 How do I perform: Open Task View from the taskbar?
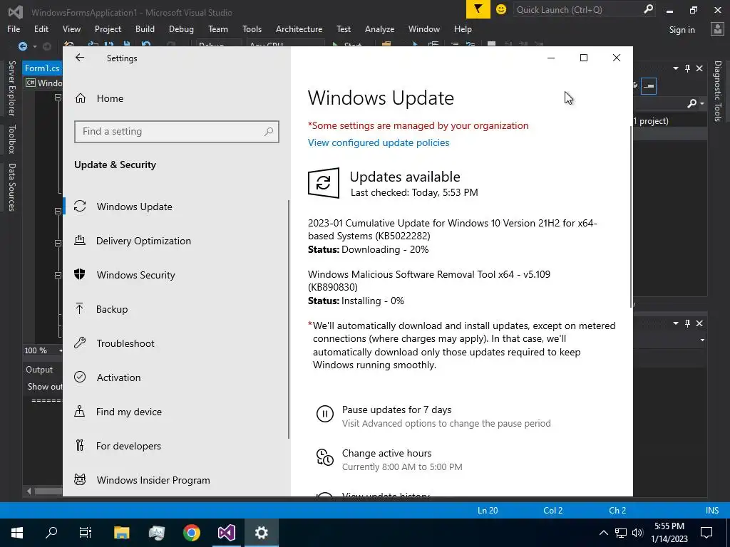pyautogui.click(x=86, y=533)
